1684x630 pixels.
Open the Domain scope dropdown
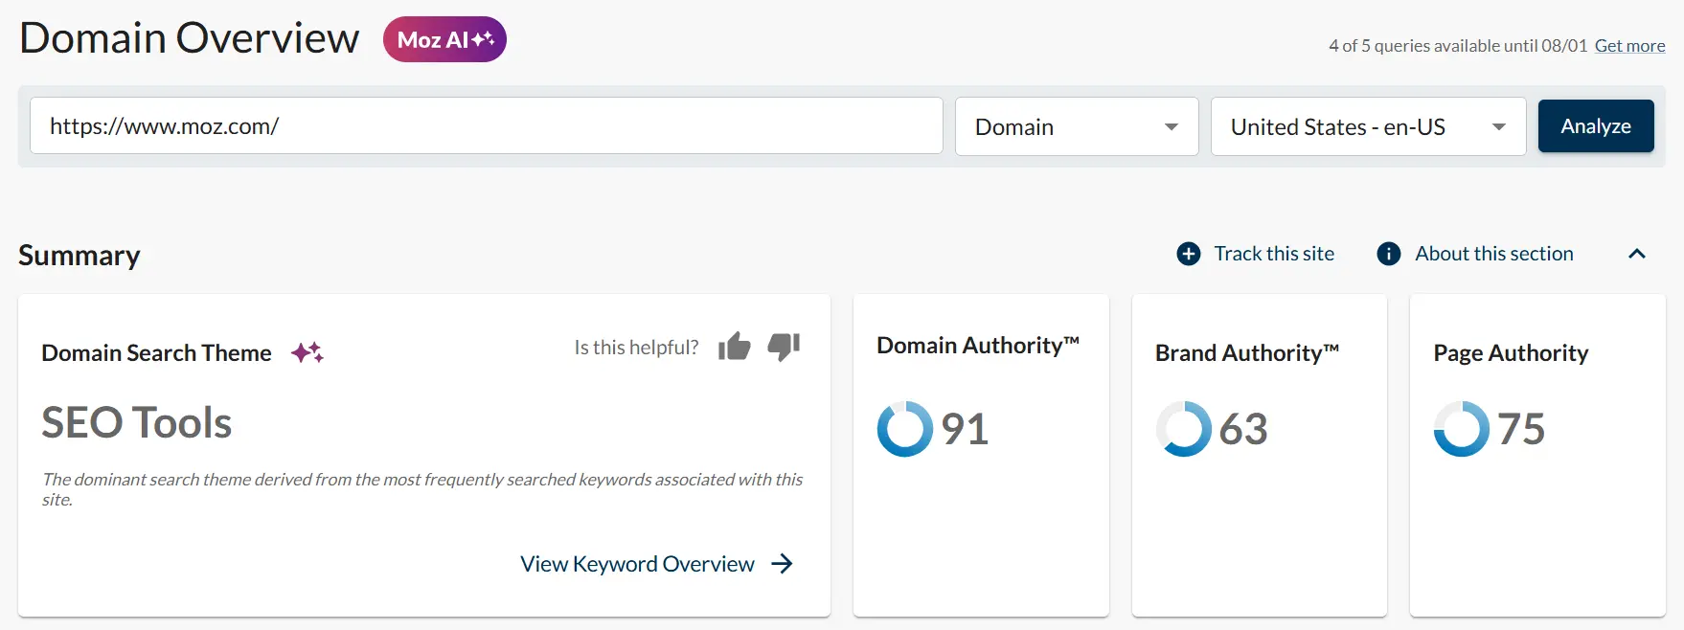click(1077, 126)
